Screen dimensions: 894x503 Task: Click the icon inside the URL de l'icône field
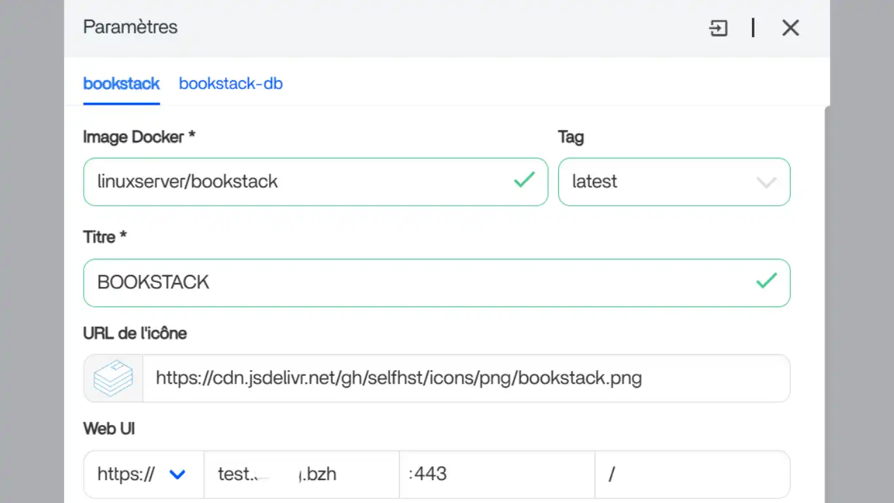pos(113,378)
